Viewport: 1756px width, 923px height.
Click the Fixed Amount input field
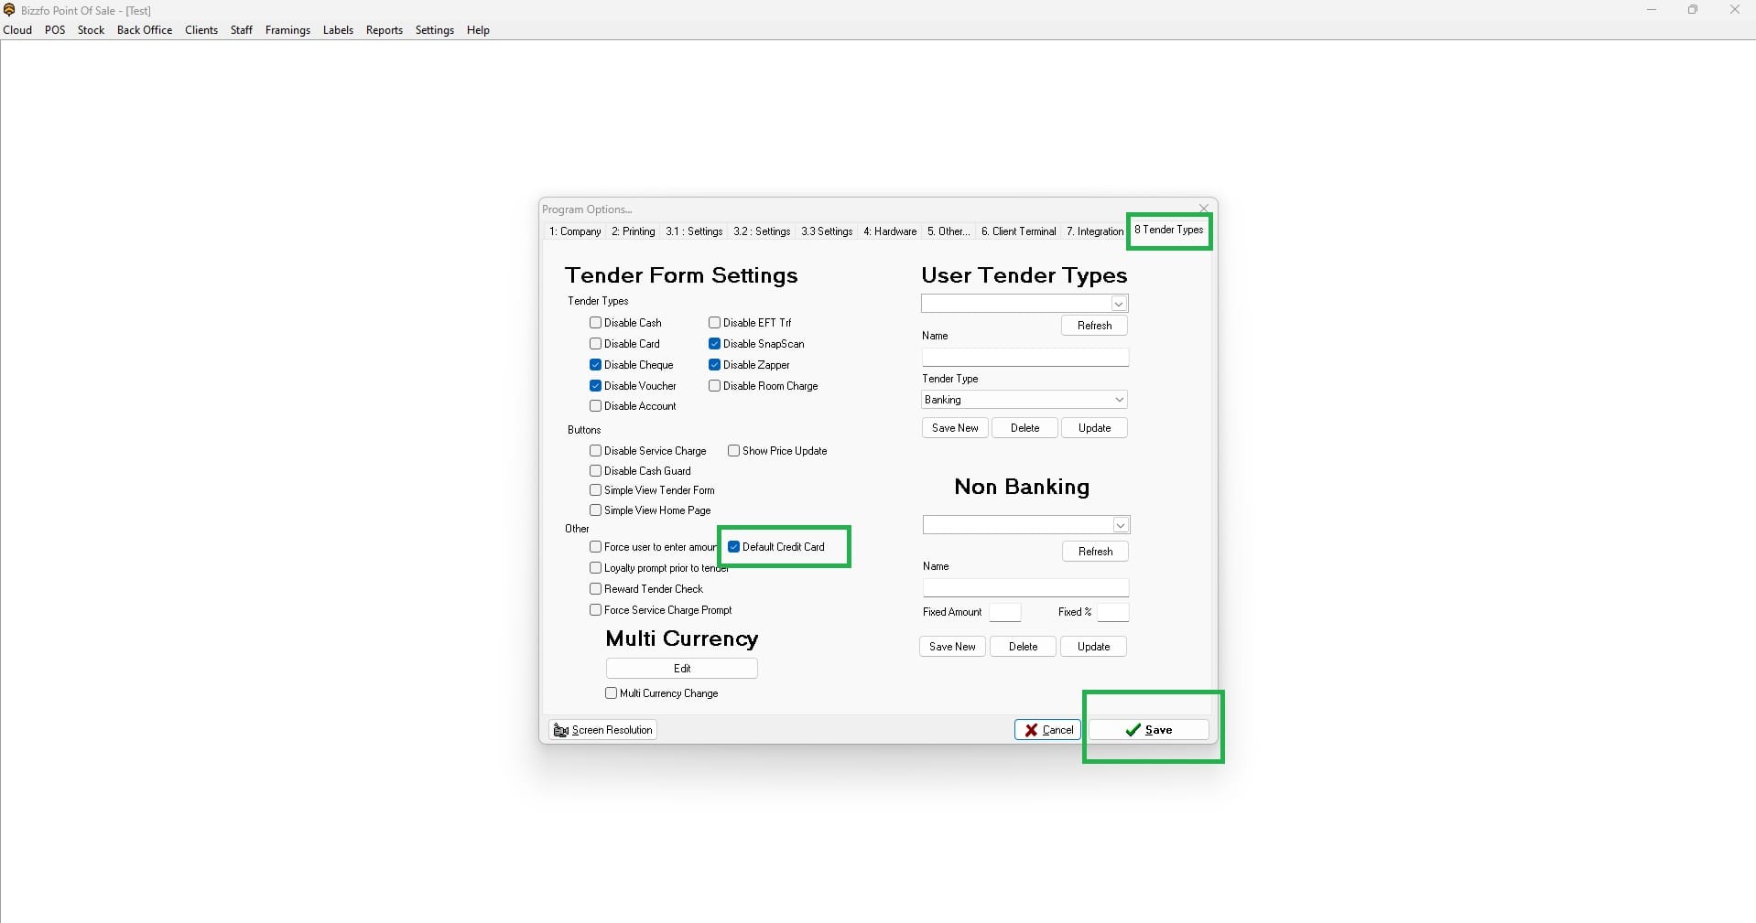tap(1005, 612)
